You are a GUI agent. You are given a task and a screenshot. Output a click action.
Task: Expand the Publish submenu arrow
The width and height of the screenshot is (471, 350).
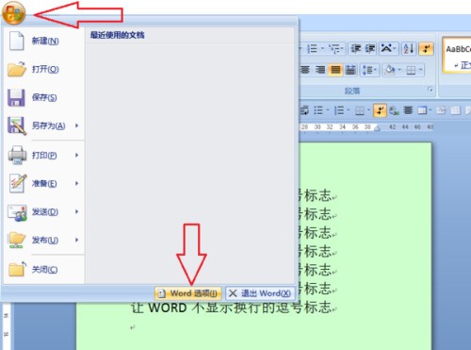pos(76,241)
